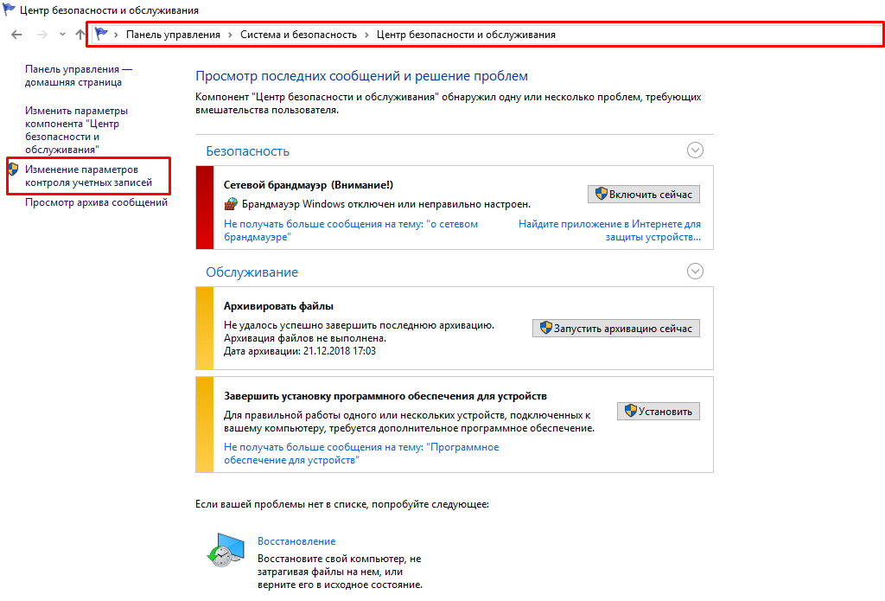The width and height of the screenshot is (885, 601).
Task: Click the Back navigation arrow
Action: 16,35
